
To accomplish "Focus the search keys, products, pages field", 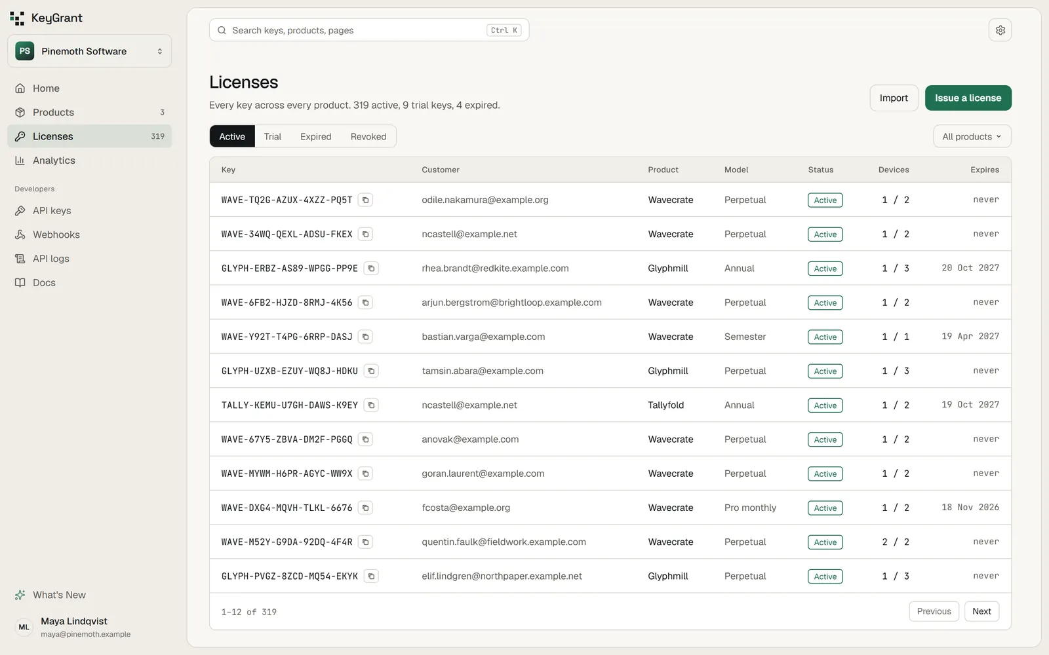I will (x=369, y=30).
